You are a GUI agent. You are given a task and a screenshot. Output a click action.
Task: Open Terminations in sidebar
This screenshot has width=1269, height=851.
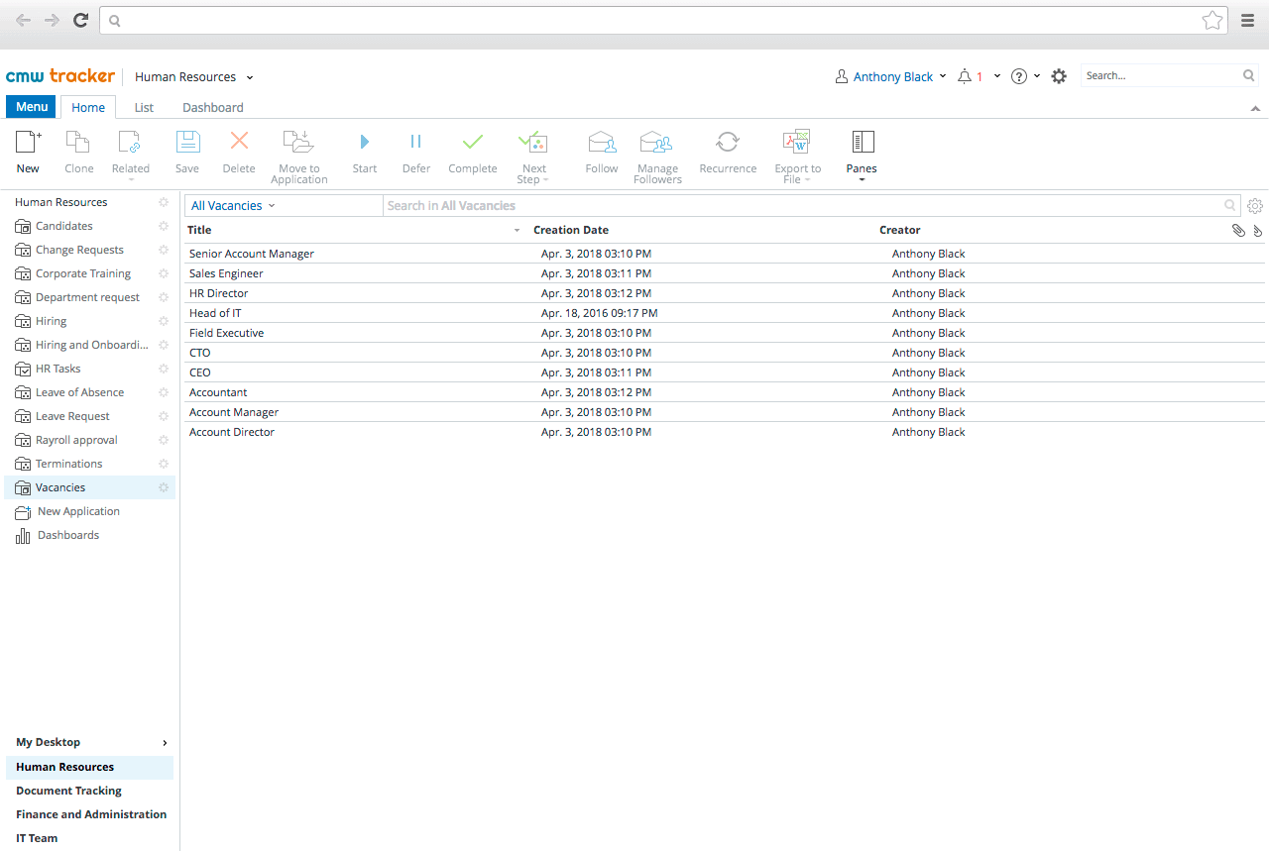click(x=68, y=464)
